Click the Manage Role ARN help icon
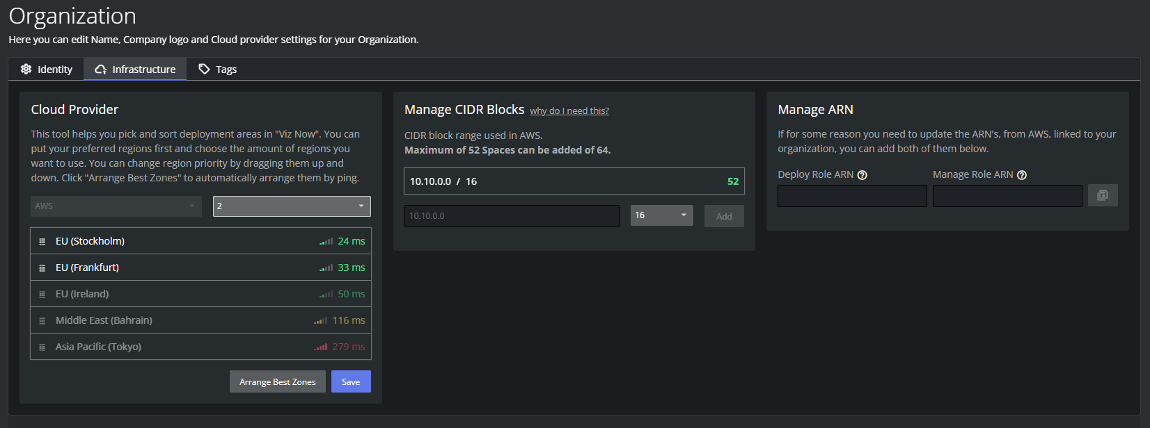Screen dimensions: 1150x428 1021,175
